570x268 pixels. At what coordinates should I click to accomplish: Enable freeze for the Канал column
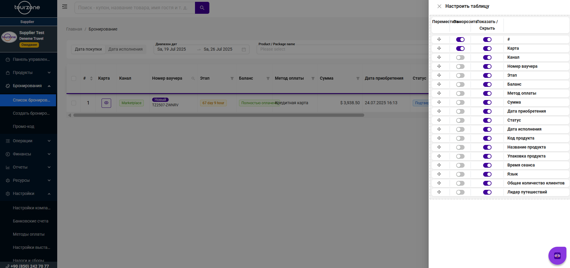pos(460,57)
